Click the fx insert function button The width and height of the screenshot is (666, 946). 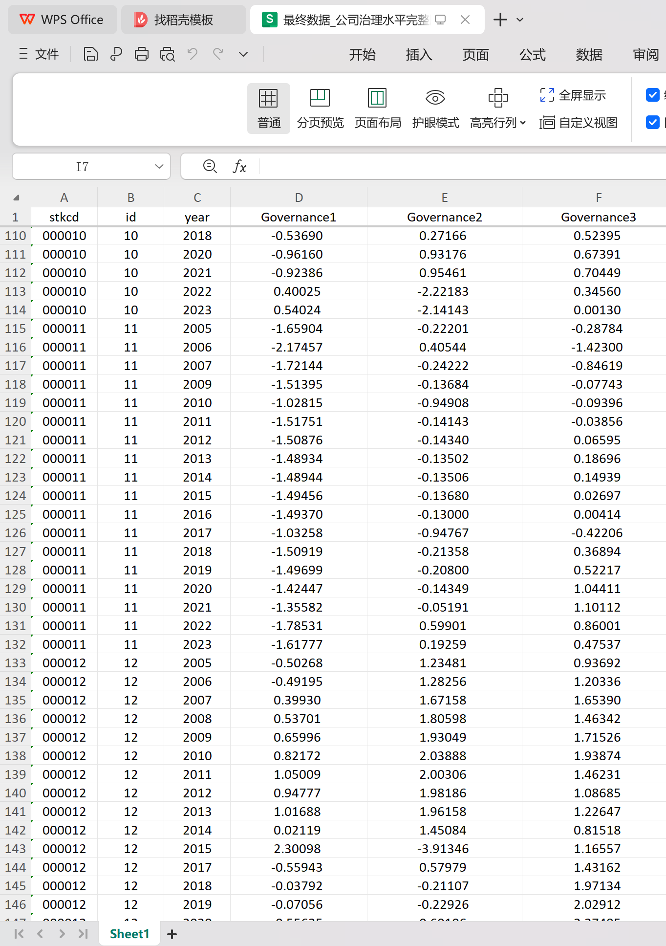click(x=239, y=166)
